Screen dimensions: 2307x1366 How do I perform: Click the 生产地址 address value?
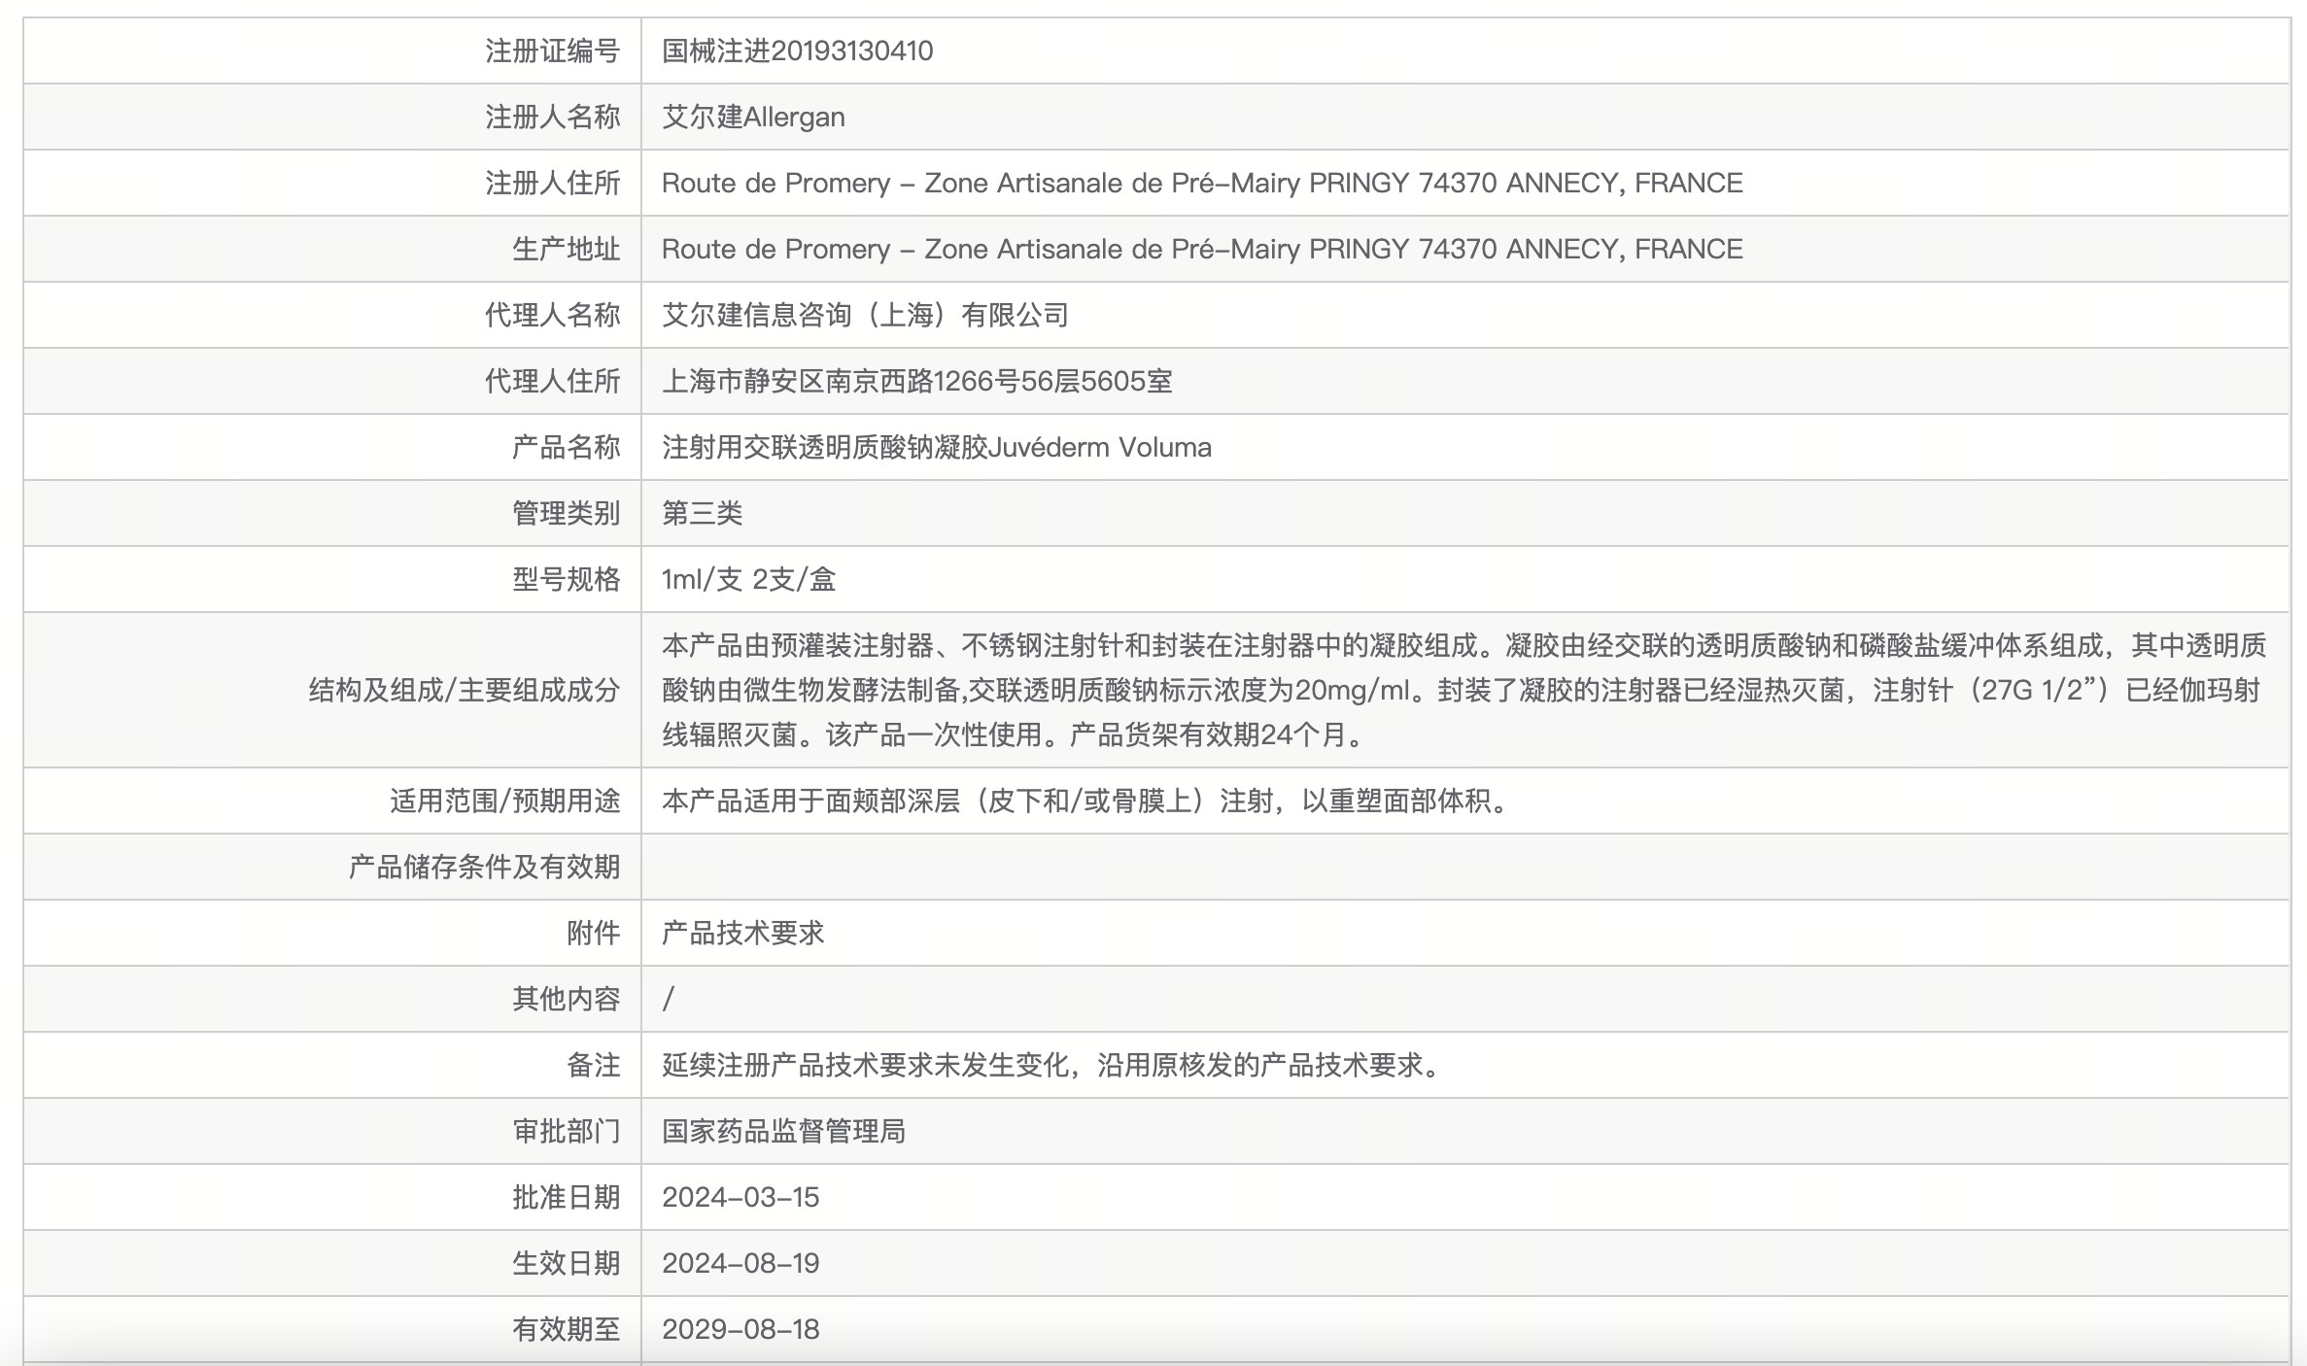tap(1202, 249)
